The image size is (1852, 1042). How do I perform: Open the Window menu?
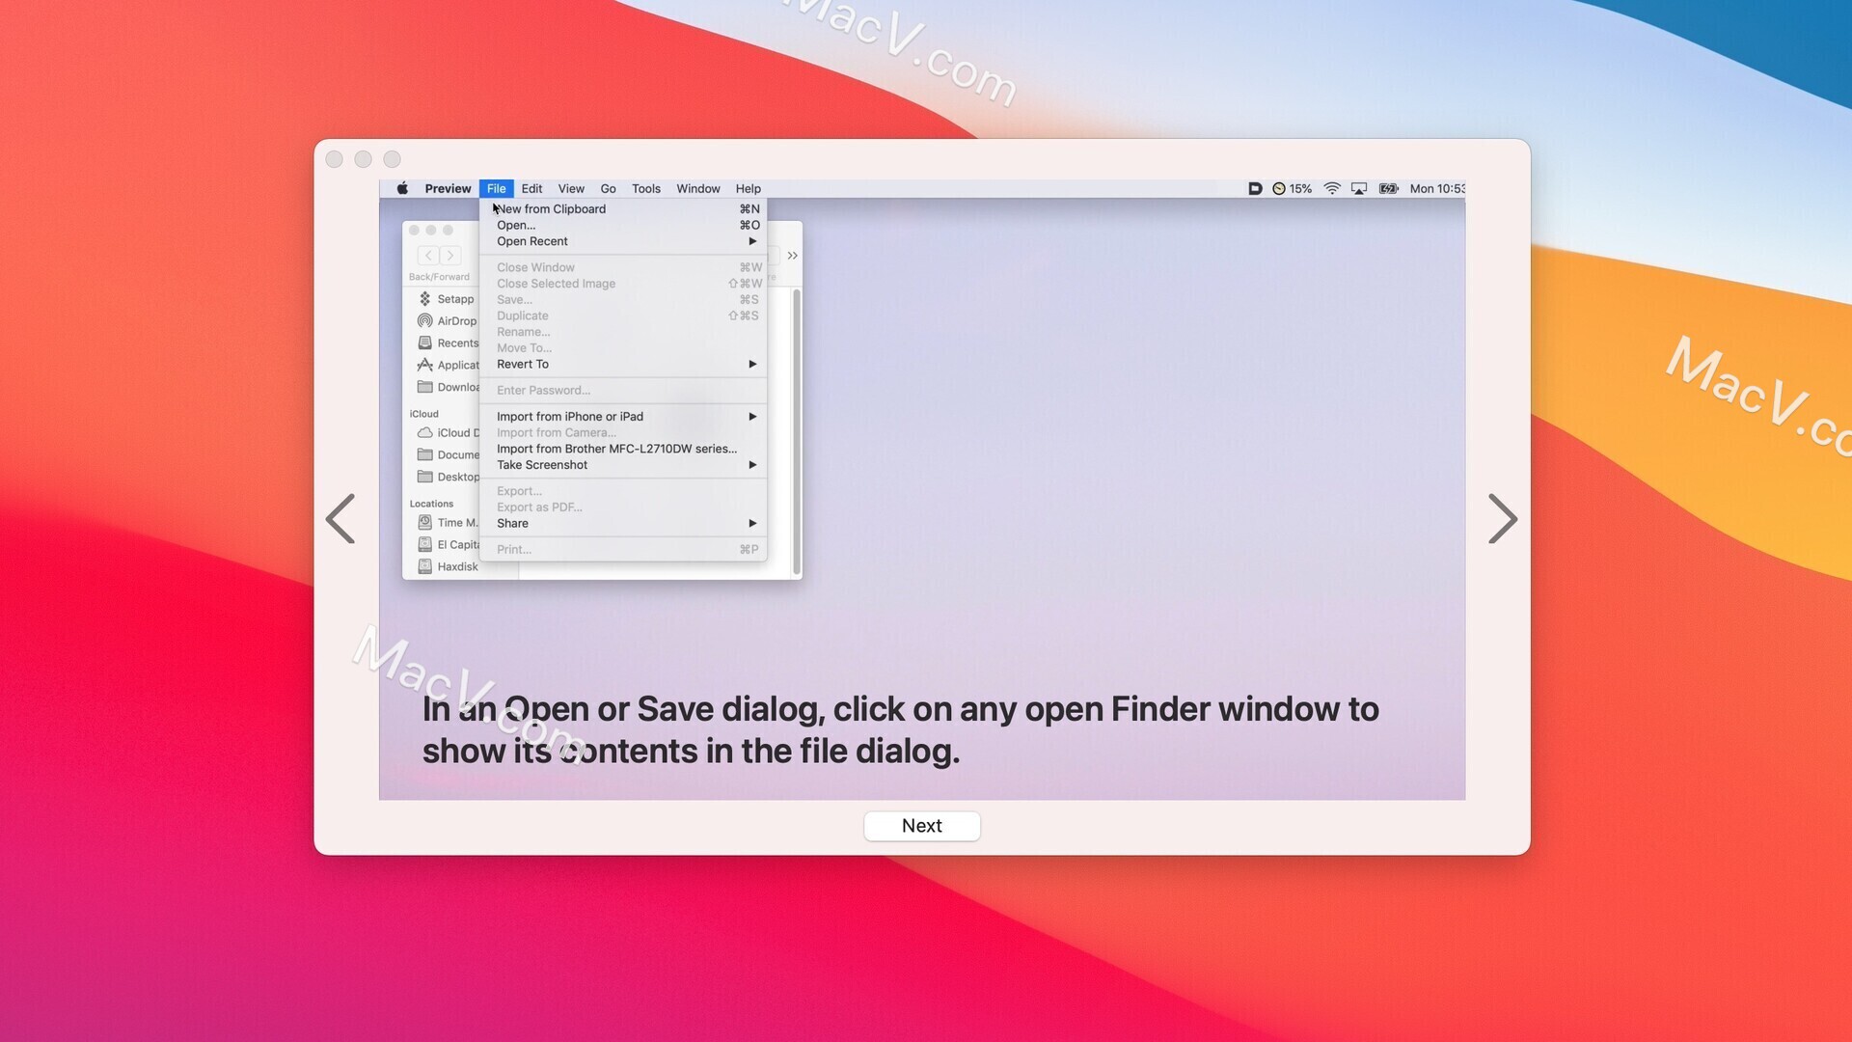pos(698,188)
